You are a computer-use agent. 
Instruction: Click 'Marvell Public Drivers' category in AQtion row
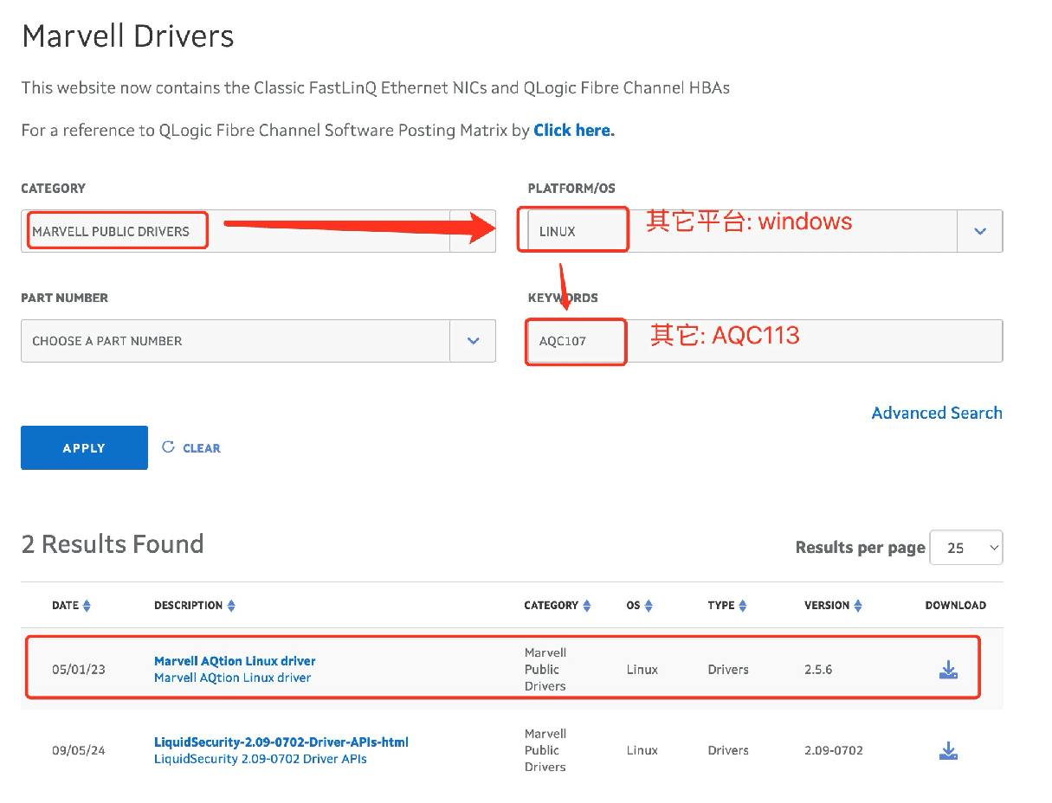[545, 670]
